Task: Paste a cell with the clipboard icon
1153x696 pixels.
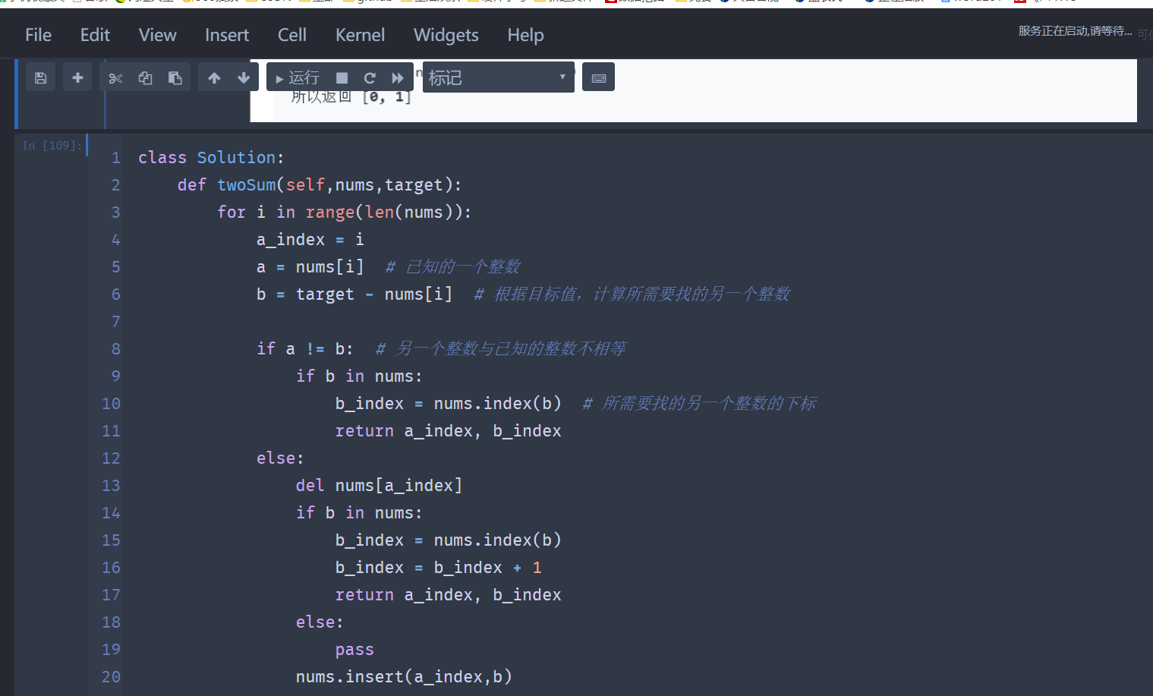Action: pyautogui.click(x=175, y=77)
